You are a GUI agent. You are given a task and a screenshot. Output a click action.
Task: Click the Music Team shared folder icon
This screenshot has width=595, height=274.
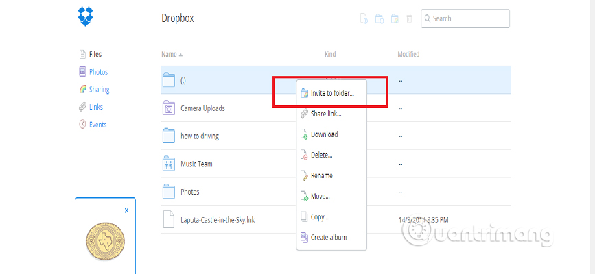pyautogui.click(x=169, y=164)
